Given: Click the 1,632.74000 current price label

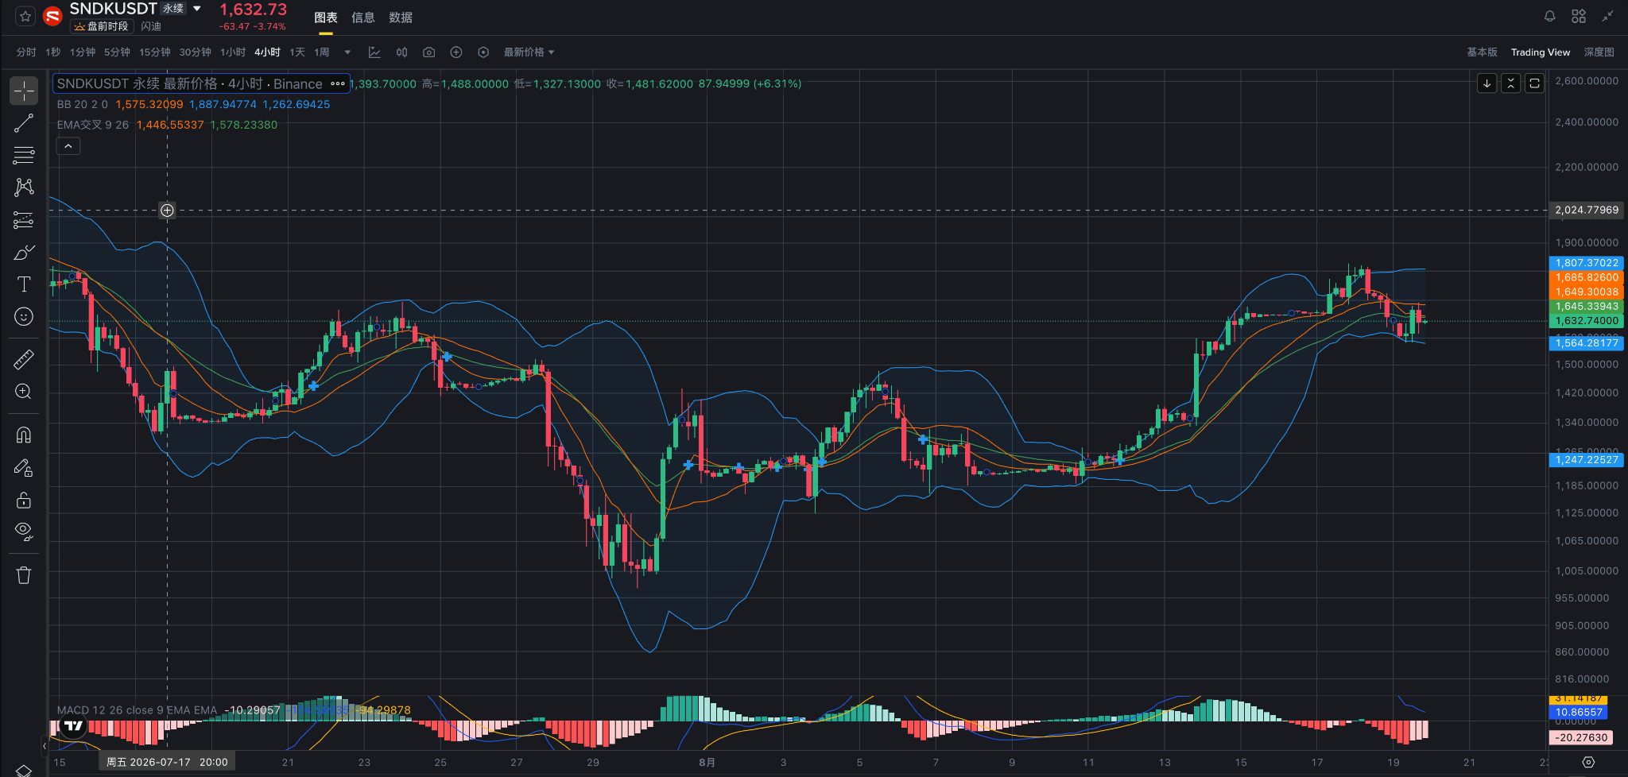Looking at the screenshot, I should [1587, 321].
